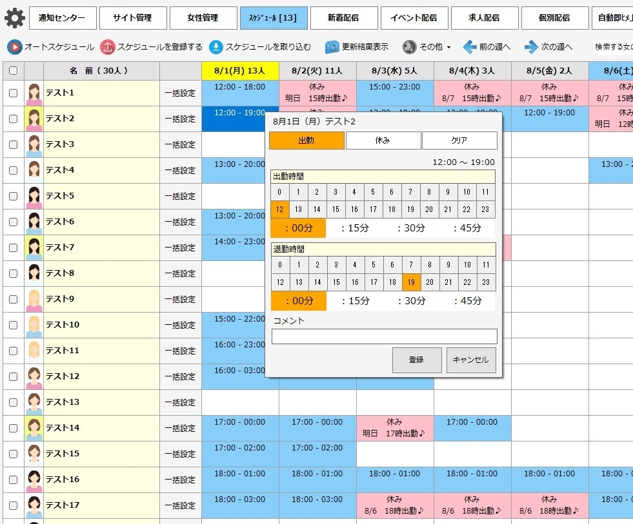Image resolution: width=633 pixels, height=524 pixels.
Task: Click the settings gear icon
Action: 15,18
